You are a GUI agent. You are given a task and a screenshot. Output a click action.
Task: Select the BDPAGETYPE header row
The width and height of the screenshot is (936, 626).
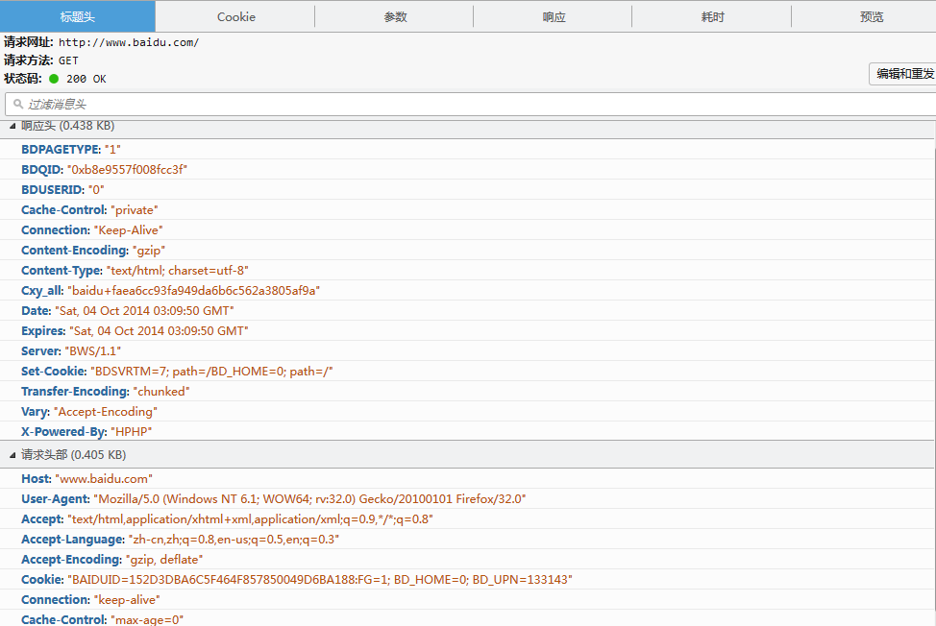pos(467,149)
